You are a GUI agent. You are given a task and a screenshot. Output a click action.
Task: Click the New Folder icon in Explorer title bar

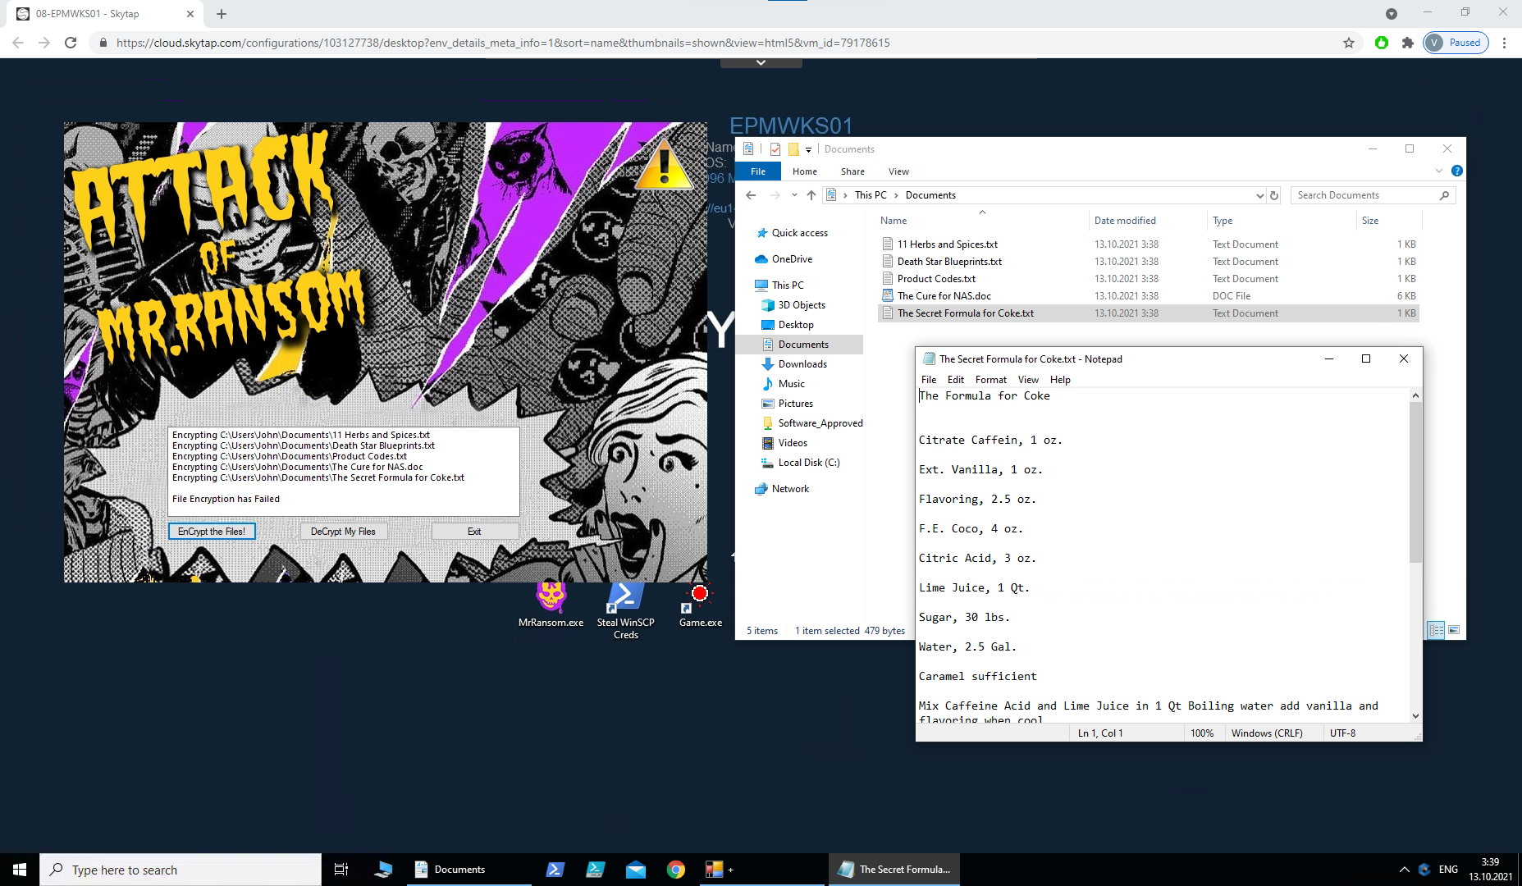[793, 149]
